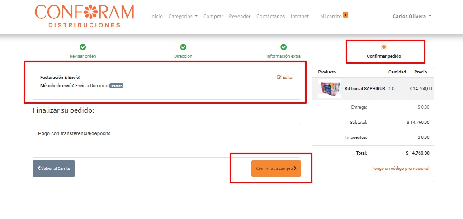Edit billing and shipping details
The image size is (463, 219).
[285, 78]
